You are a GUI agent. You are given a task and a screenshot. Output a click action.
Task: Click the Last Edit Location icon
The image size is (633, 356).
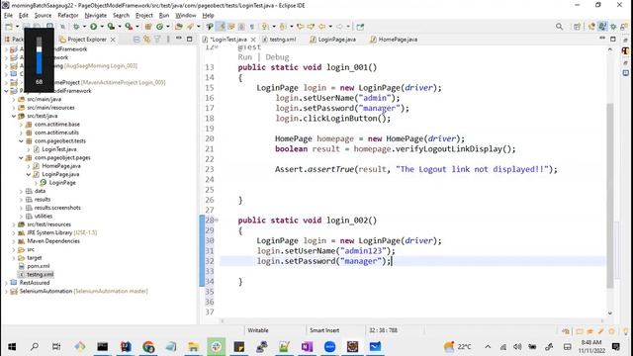301,27
